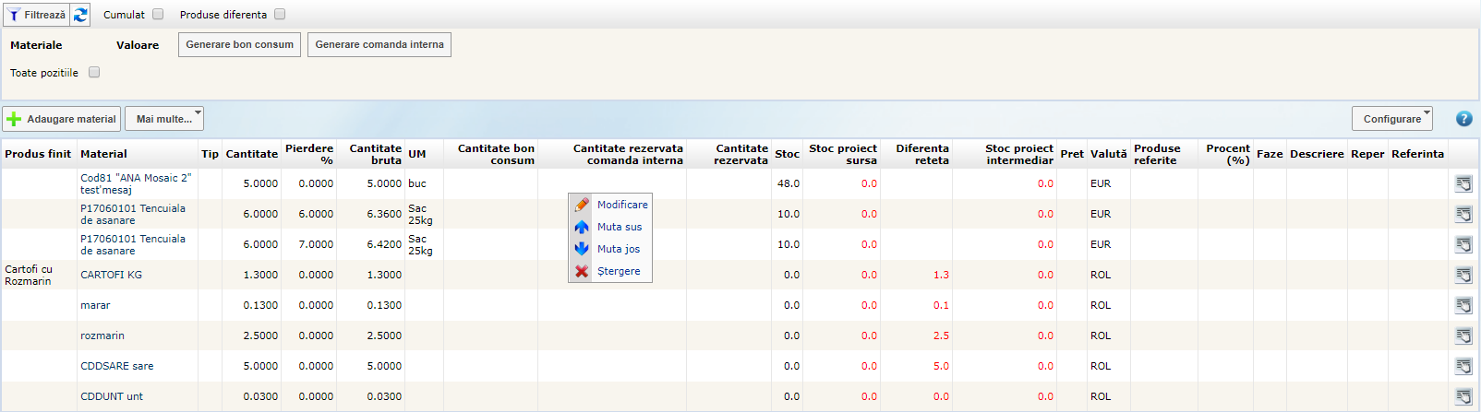Click the Adaugare material button
1481x412 pixels.
62,119
